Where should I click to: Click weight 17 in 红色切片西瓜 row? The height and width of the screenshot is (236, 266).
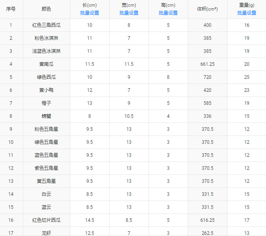[x=247, y=220]
